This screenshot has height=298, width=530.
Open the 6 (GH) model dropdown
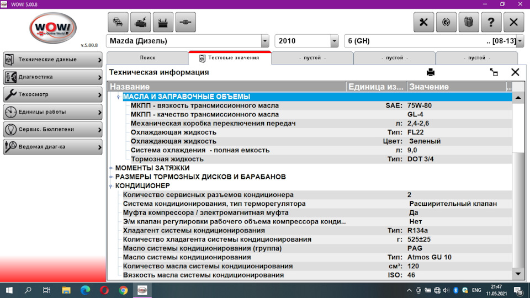(x=520, y=41)
